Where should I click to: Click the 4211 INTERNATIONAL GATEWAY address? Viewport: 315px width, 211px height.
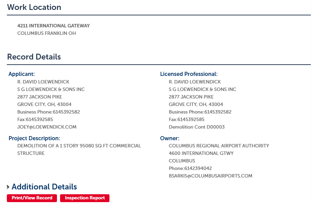54,26
